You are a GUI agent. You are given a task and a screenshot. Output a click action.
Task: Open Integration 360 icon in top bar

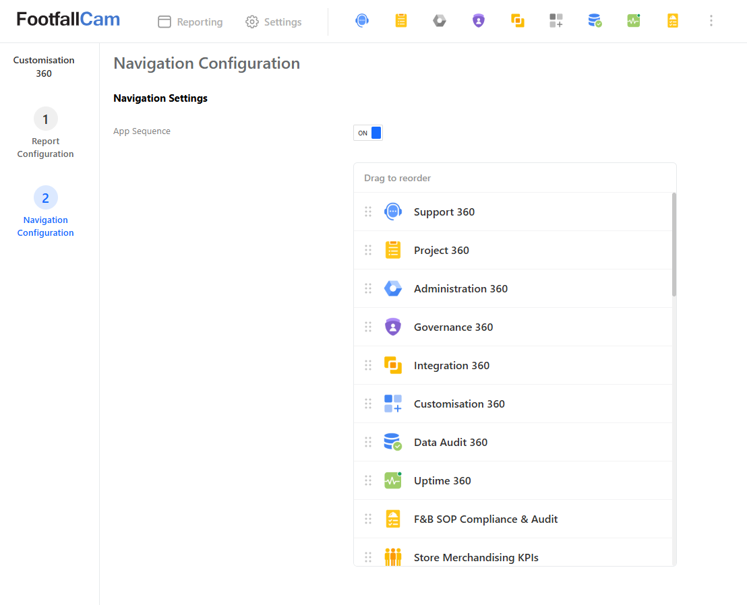point(517,20)
